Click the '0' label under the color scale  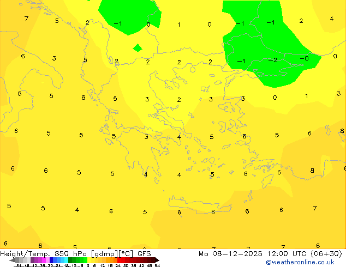(88, 265)
